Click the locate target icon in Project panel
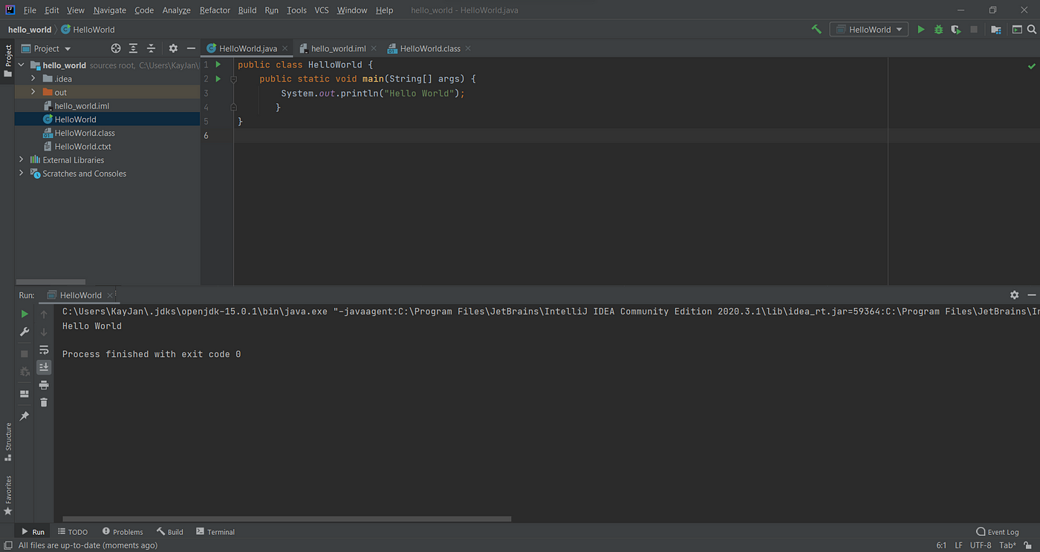The width and height of the screenshot is (1040, 552). coord(116,48)
